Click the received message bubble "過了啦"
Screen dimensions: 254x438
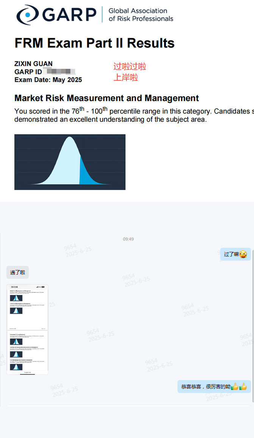tap(18, 272)
